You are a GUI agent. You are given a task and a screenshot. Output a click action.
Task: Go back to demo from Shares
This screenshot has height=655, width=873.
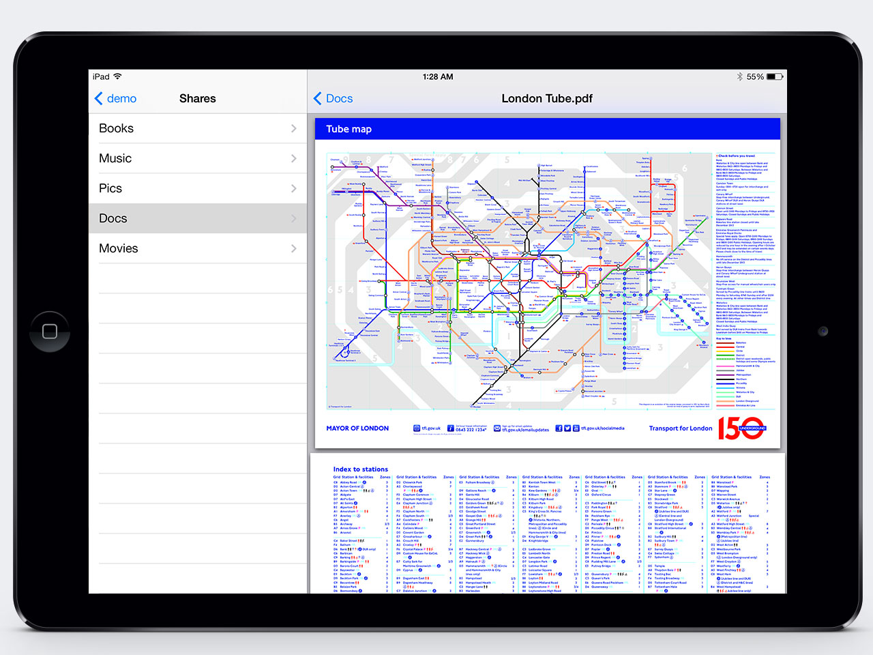pos(115,98)
